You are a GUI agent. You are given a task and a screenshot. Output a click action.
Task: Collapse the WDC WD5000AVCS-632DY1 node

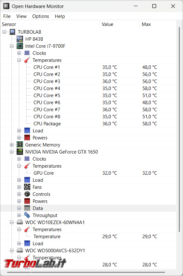tap(12, 250)
